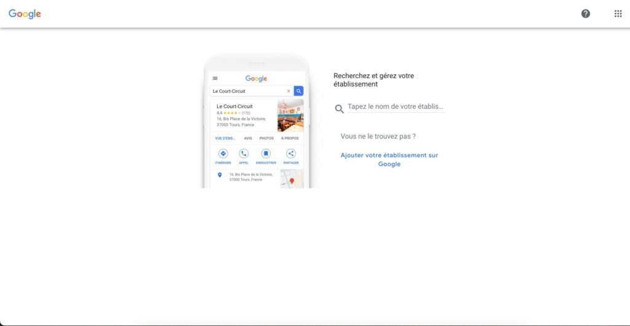Click the 4,4 star rating line

[x=233, y=113]
